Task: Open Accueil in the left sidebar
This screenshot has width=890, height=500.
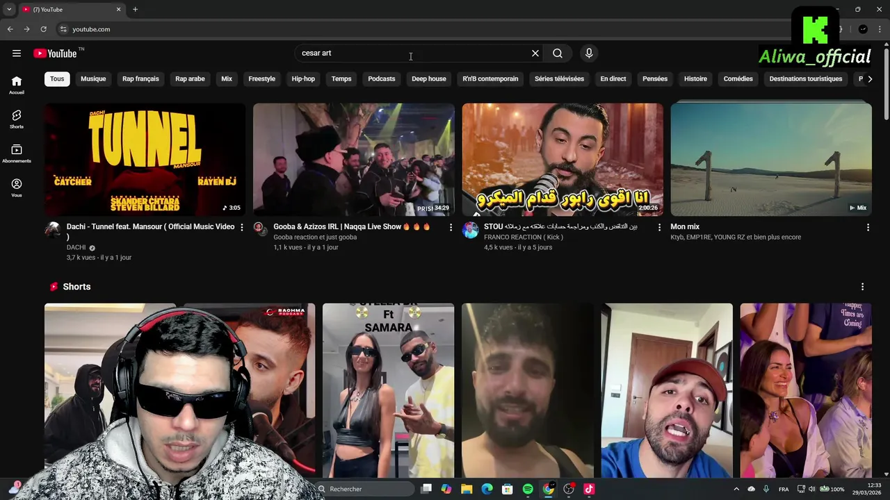Action: click(x=17, y=85)
